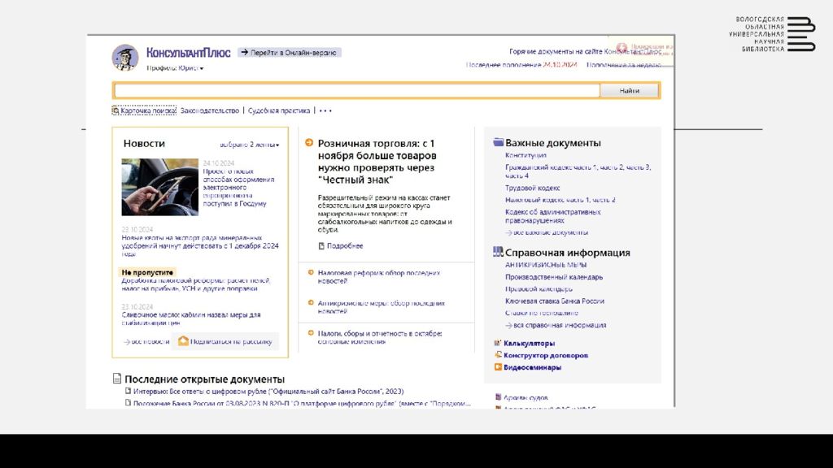833x468 pixels.
Task: Open the Судебная практика search section
Action: (279, 110)
